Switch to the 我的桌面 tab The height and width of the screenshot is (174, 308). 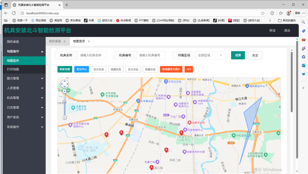click(x=55, y=41)
